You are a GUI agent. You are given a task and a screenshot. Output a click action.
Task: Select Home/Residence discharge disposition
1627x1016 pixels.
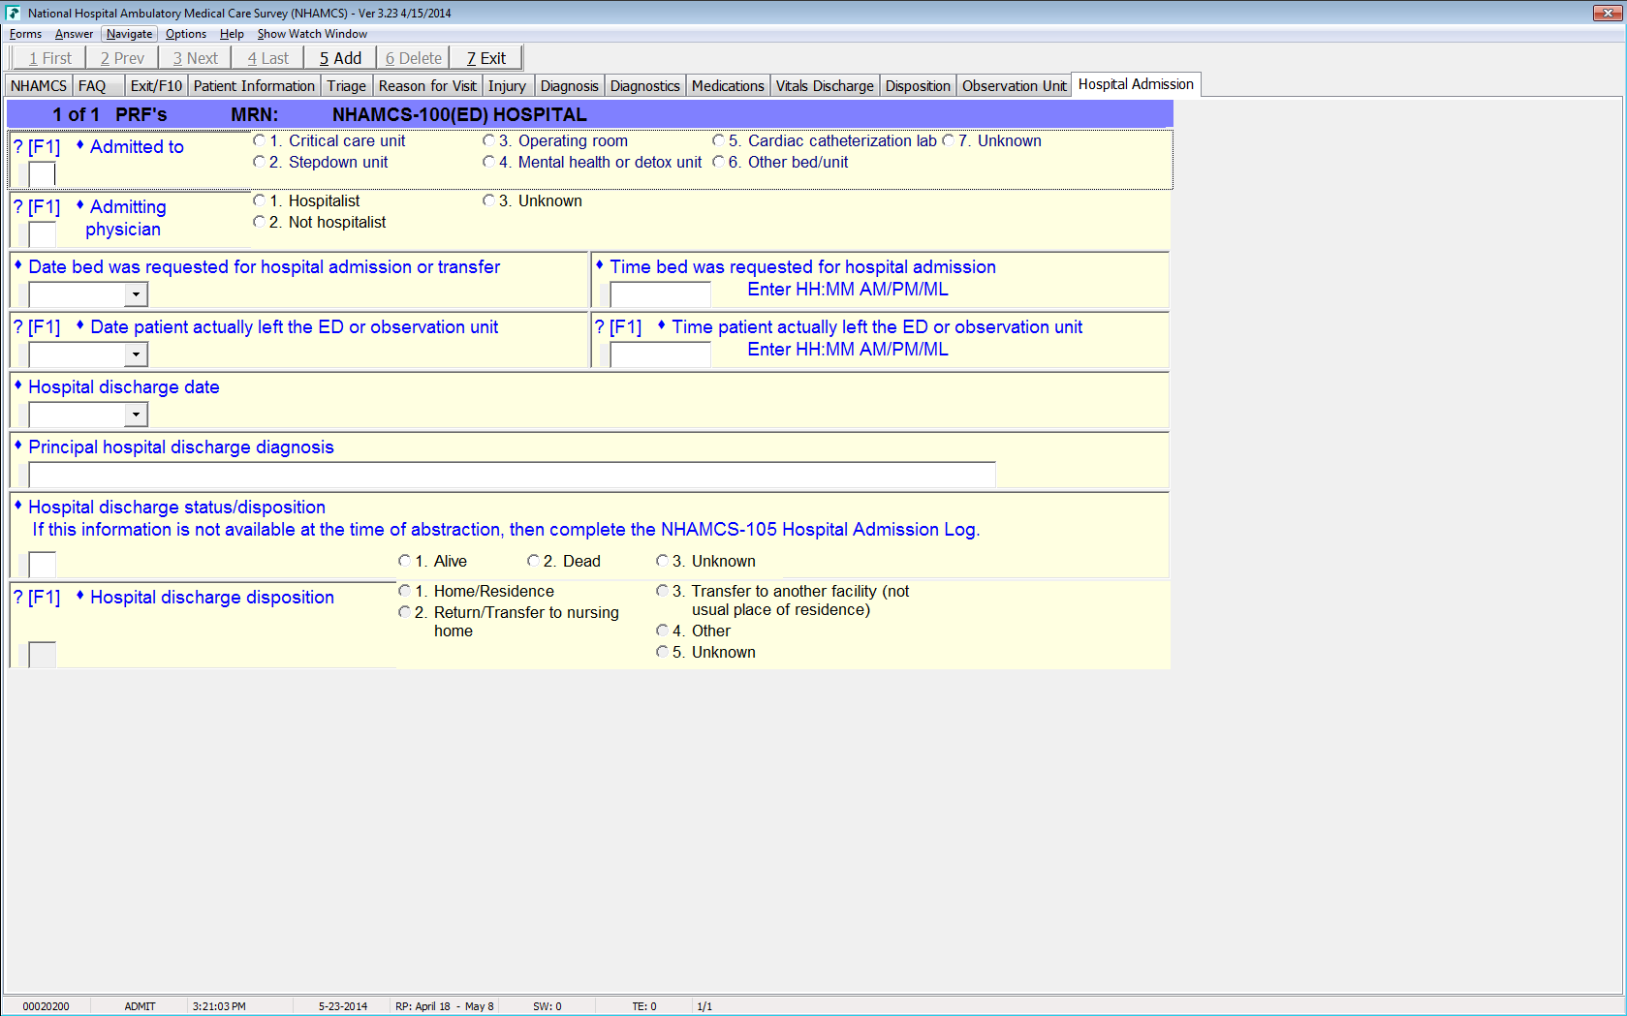(405, 591)
